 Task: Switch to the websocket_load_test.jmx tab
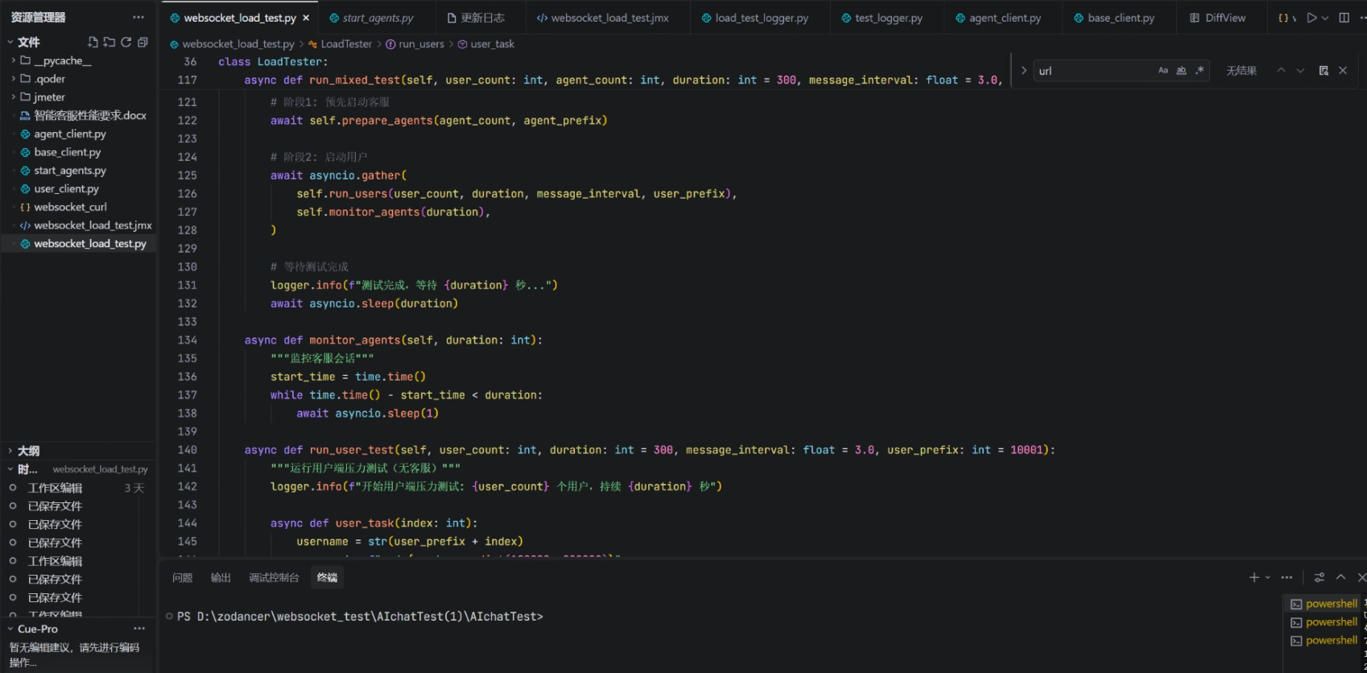[609, 18]
